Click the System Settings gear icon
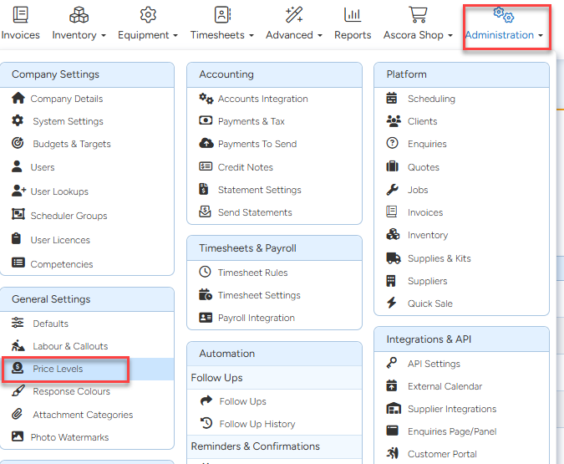The image size is (564, 464). [18, 121]
